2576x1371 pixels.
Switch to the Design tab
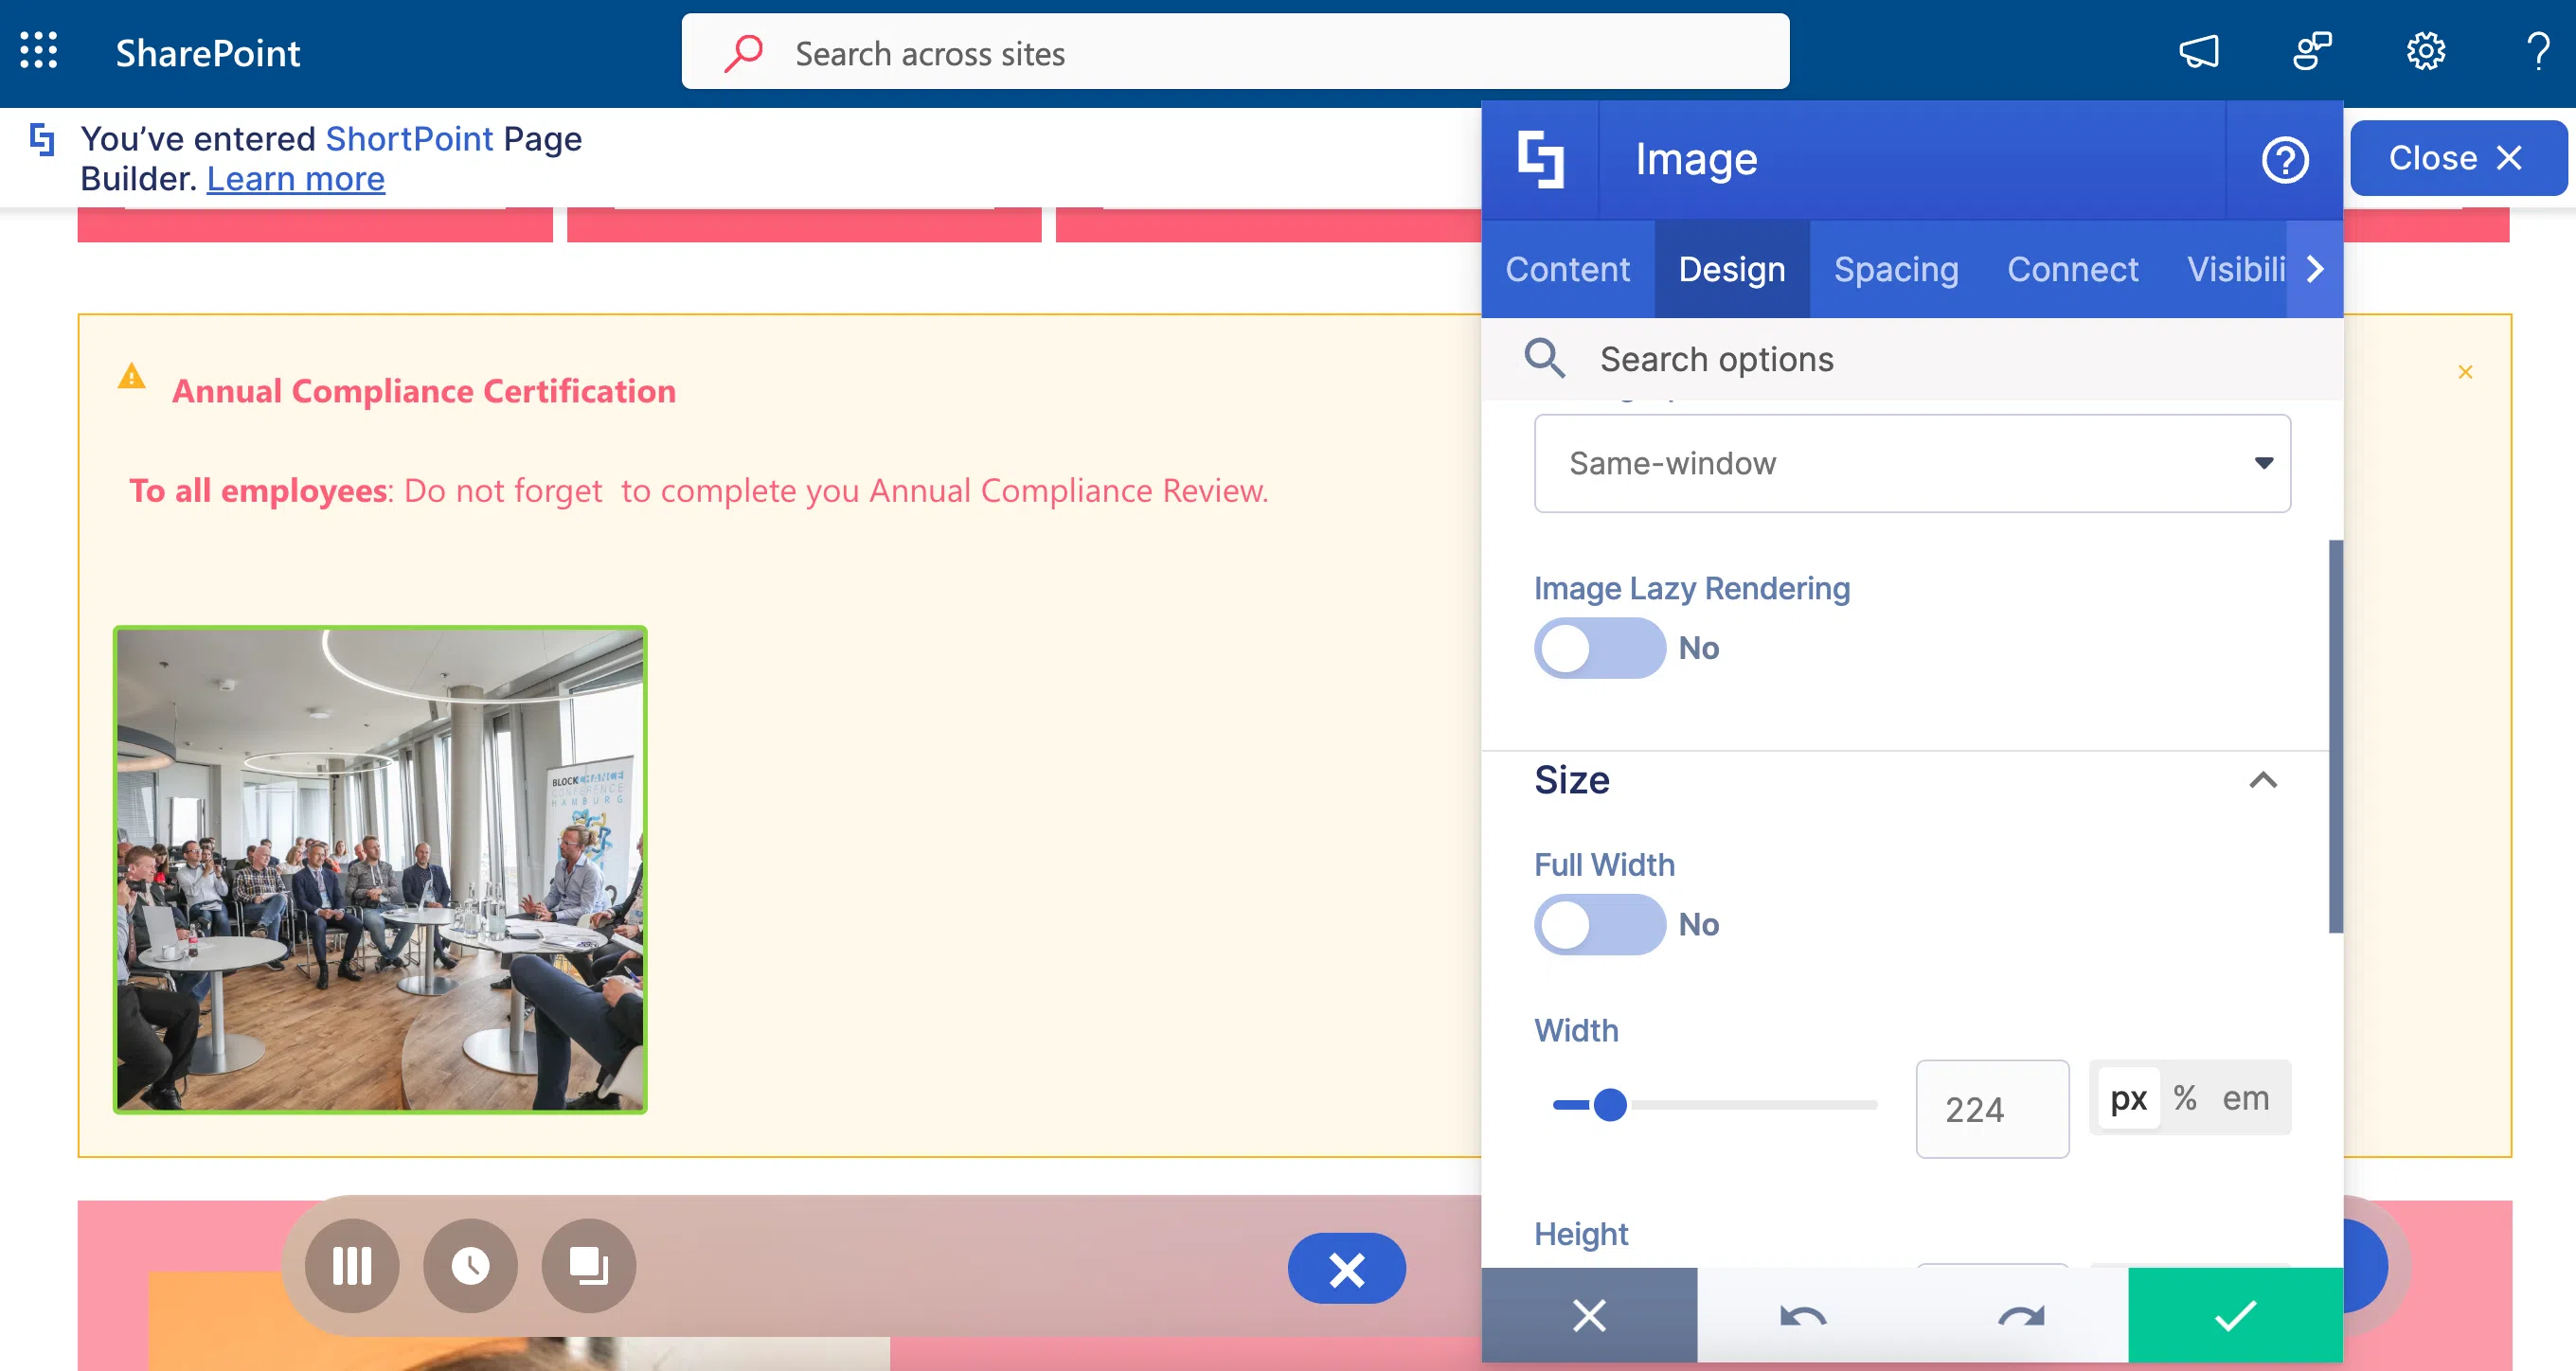1732,269
